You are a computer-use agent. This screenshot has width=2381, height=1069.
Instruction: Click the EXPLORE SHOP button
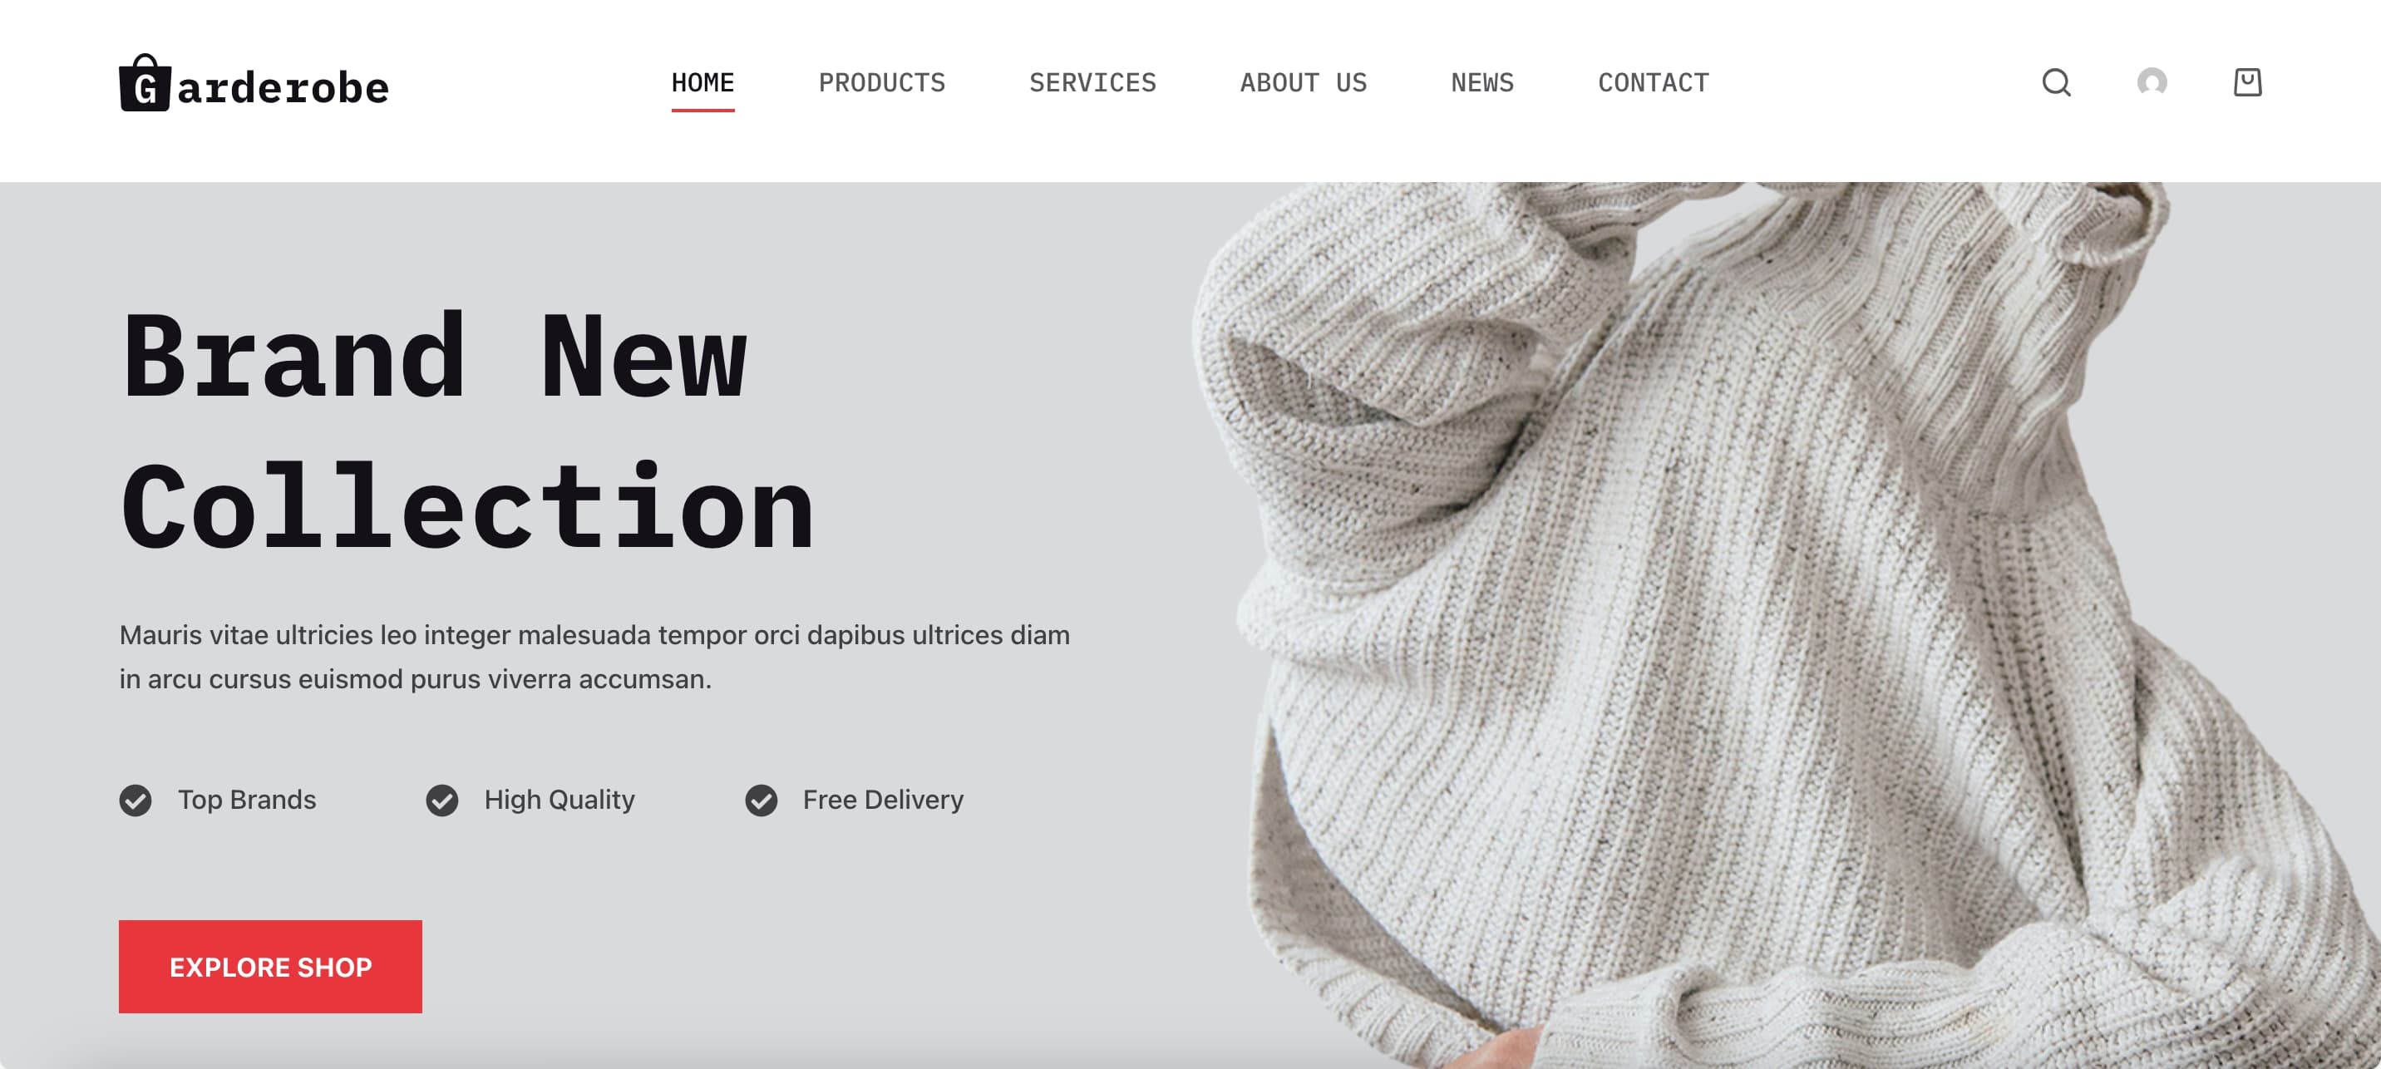270,967
